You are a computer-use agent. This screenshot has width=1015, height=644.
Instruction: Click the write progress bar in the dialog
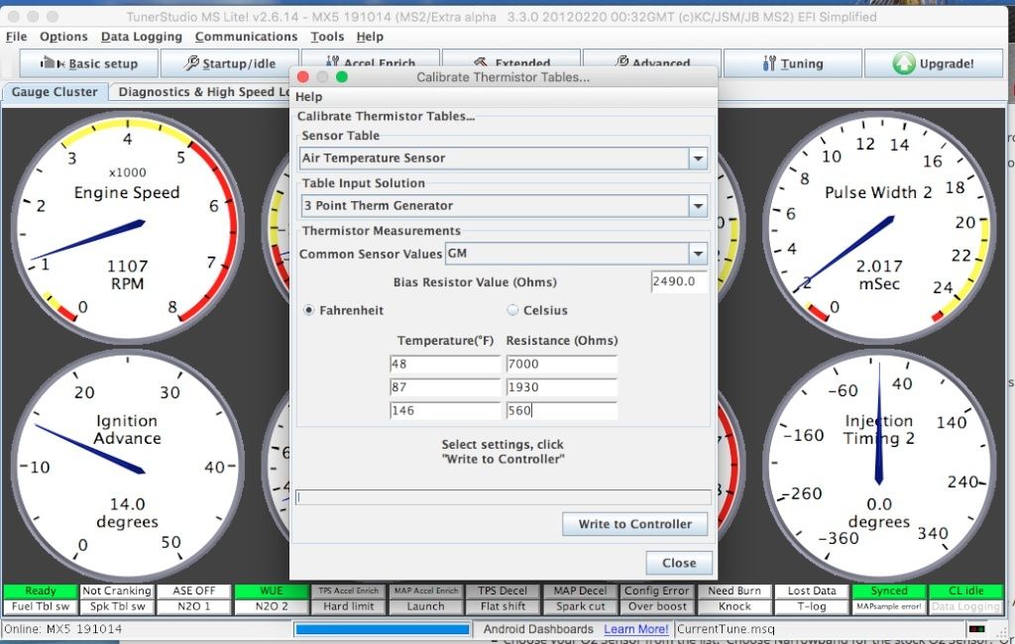503,497
